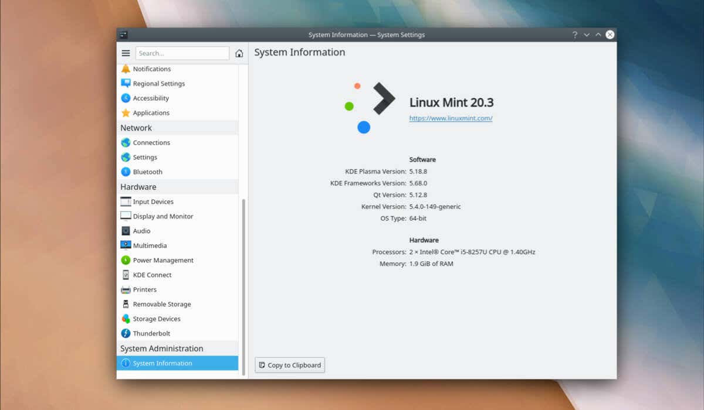Click the Copy to Clipboard button

point(290,365)
